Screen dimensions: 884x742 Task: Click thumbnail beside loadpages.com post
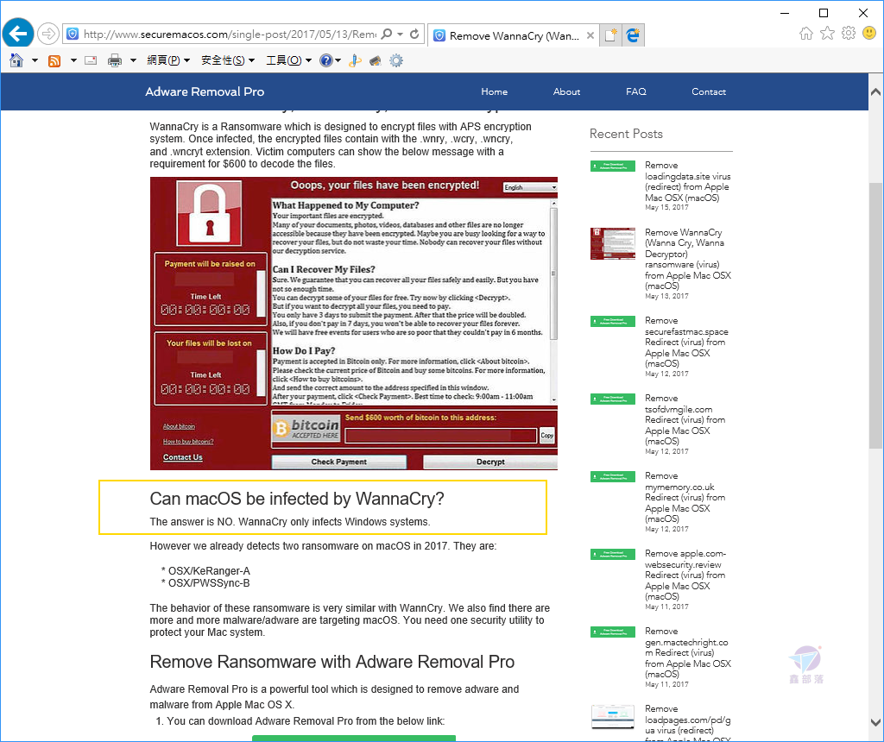613,717
